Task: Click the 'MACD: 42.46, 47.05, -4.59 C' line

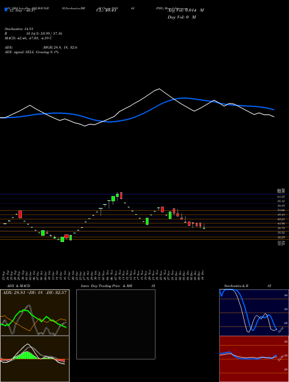Action: pos(28,38)
